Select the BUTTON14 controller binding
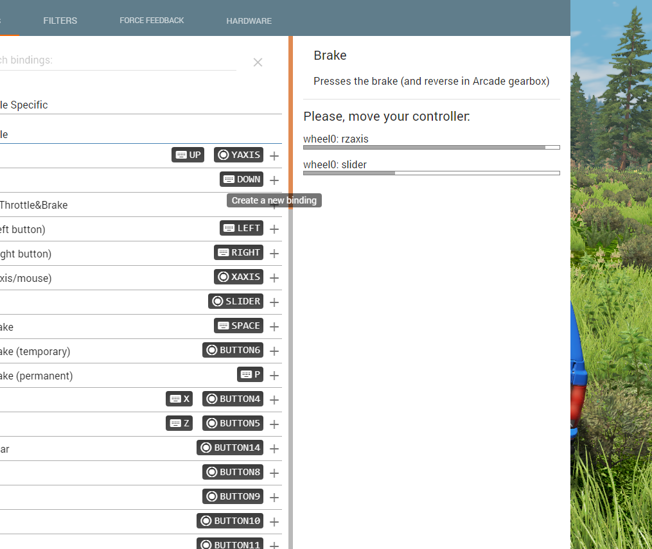 point(230,448)
